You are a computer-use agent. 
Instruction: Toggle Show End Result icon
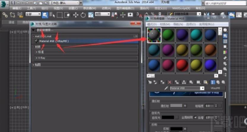213,82
